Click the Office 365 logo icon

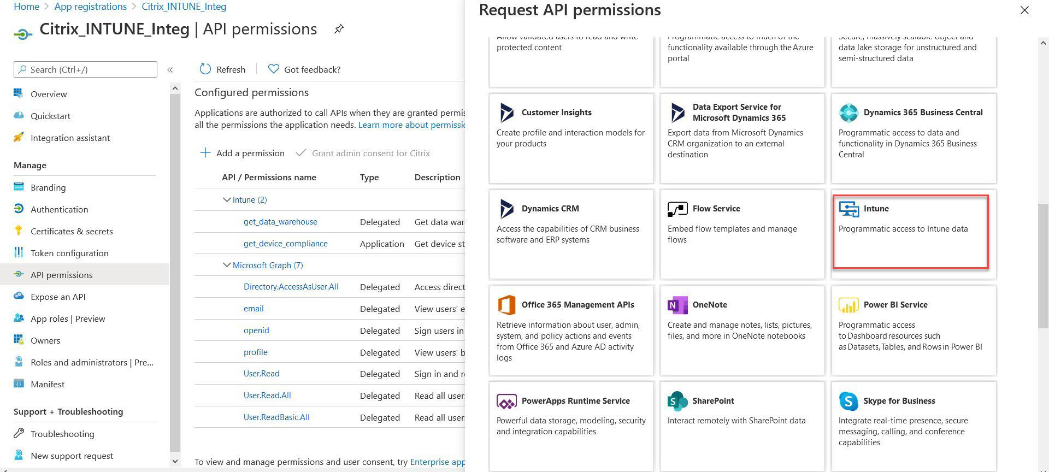tap(506, 305)
